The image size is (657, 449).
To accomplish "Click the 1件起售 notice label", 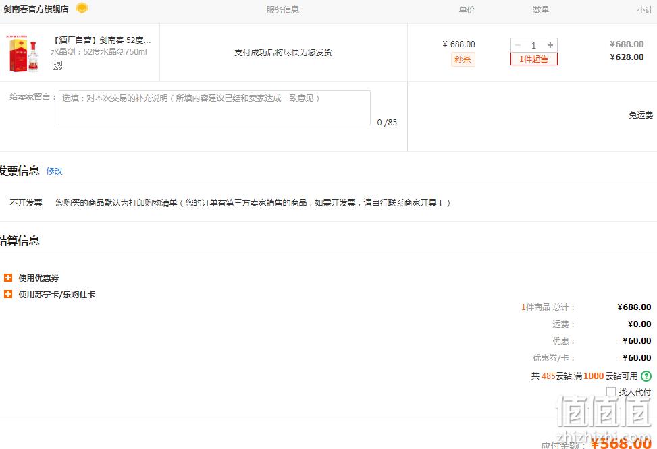I will tap(534, 59).
